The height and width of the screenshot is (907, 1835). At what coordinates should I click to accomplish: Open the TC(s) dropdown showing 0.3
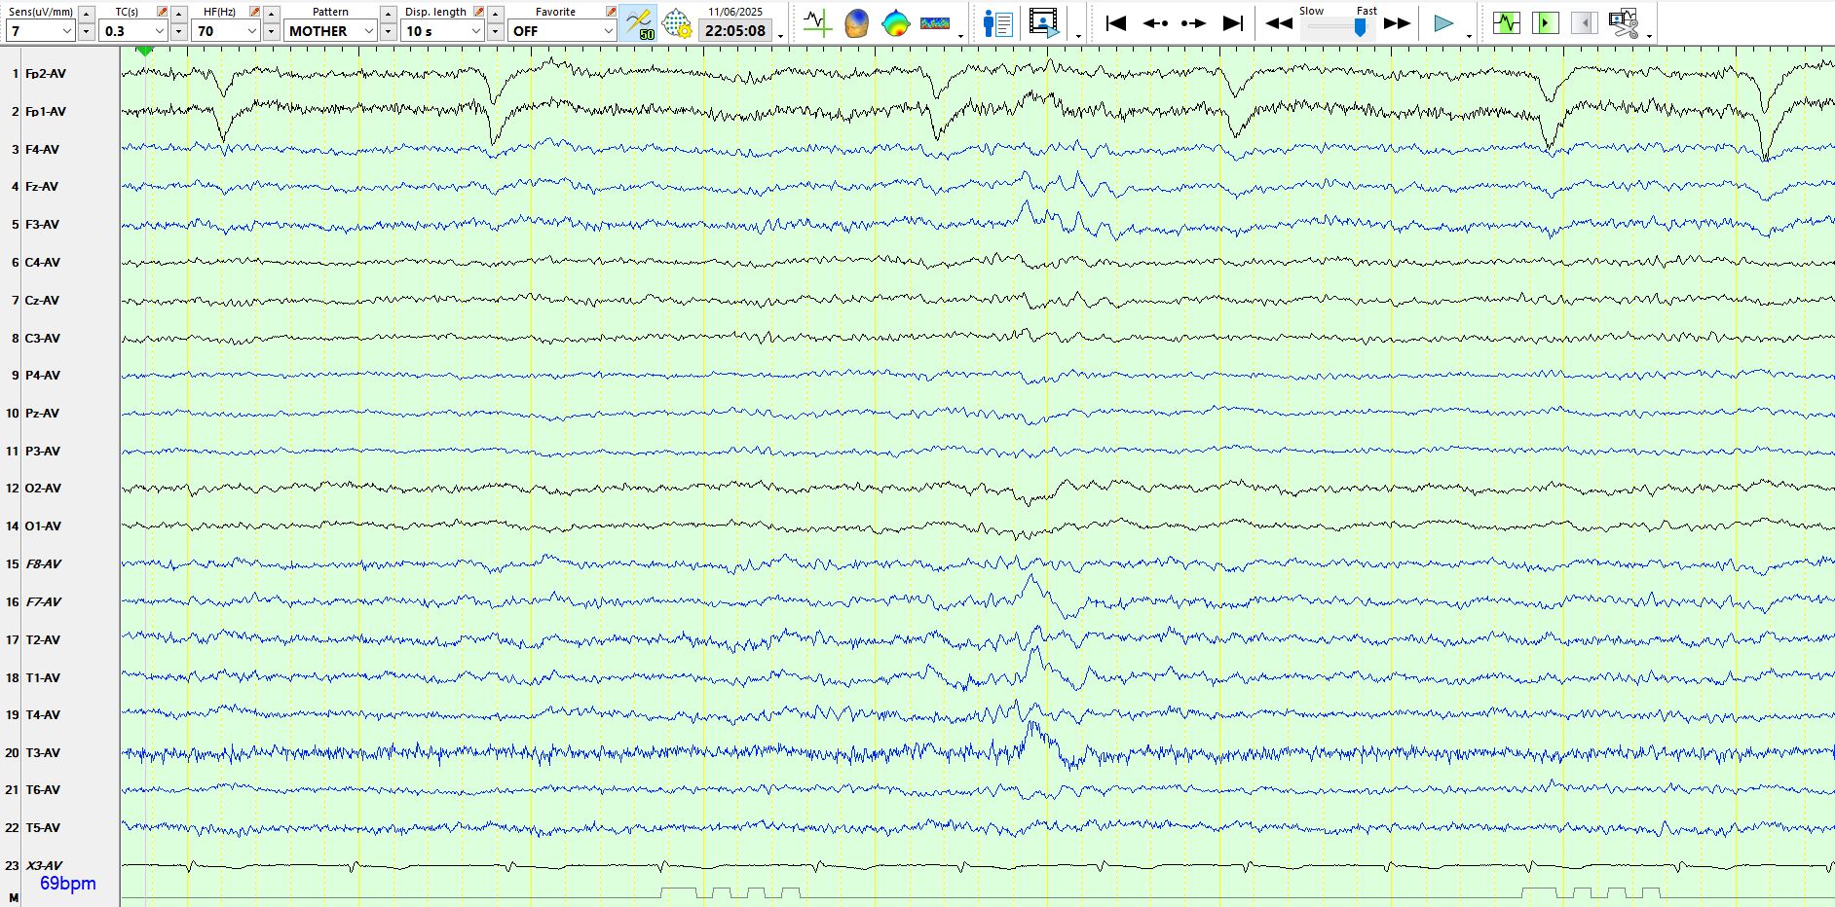coord(133,31)
